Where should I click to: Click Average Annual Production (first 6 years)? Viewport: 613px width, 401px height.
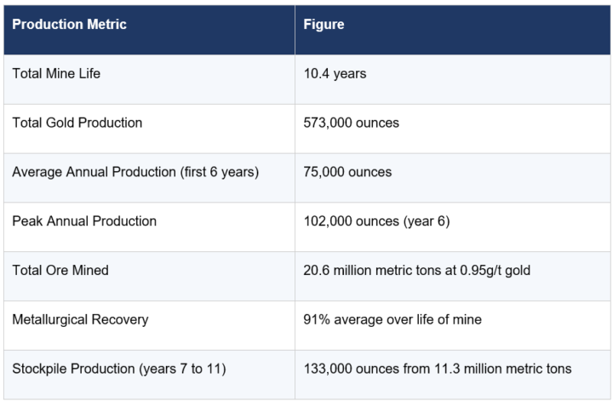[135, 172]
